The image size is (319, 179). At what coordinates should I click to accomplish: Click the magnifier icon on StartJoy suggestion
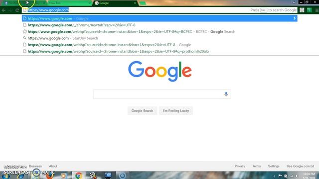pos(25,38)
